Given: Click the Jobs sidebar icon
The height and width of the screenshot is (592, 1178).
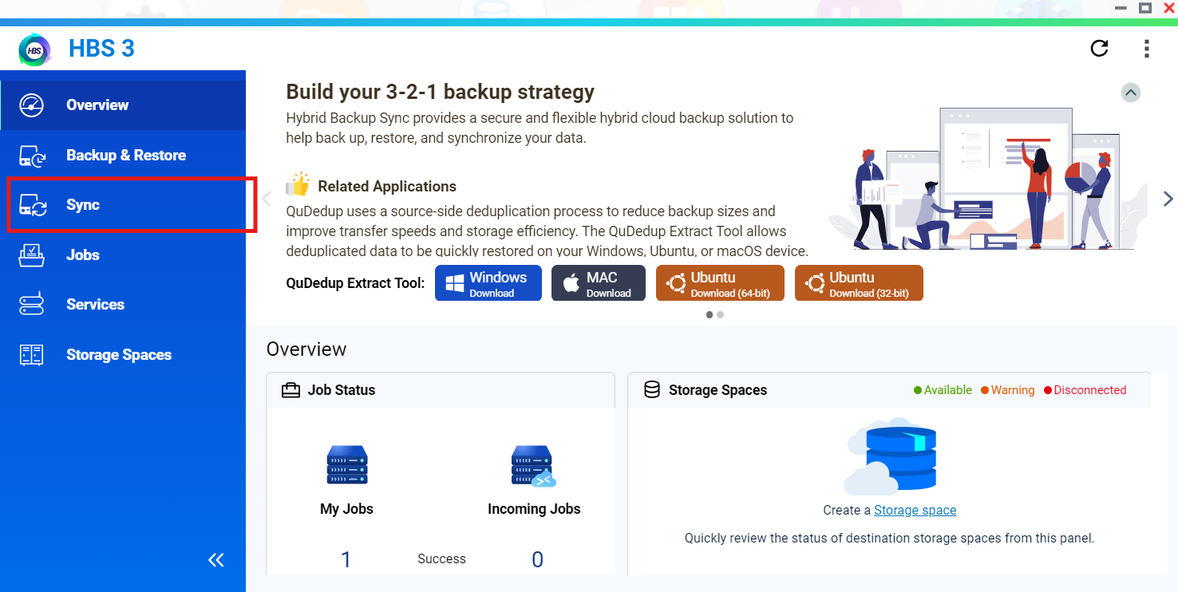Looking at the screenshot, I should [x=32, y=255].
